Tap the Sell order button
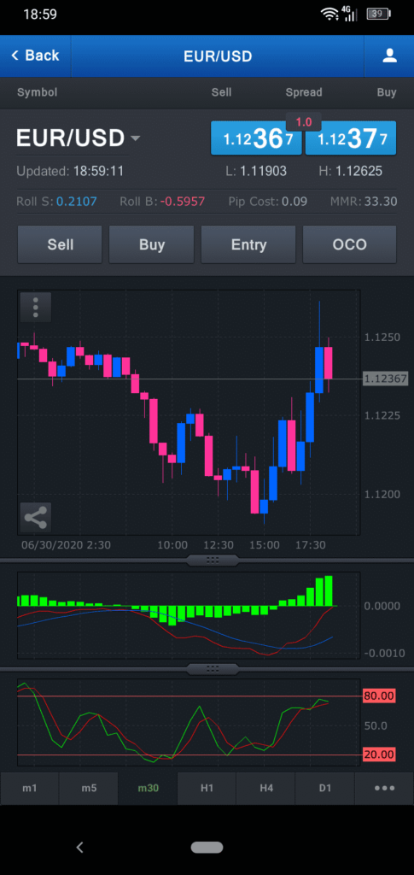 [60, 244]
